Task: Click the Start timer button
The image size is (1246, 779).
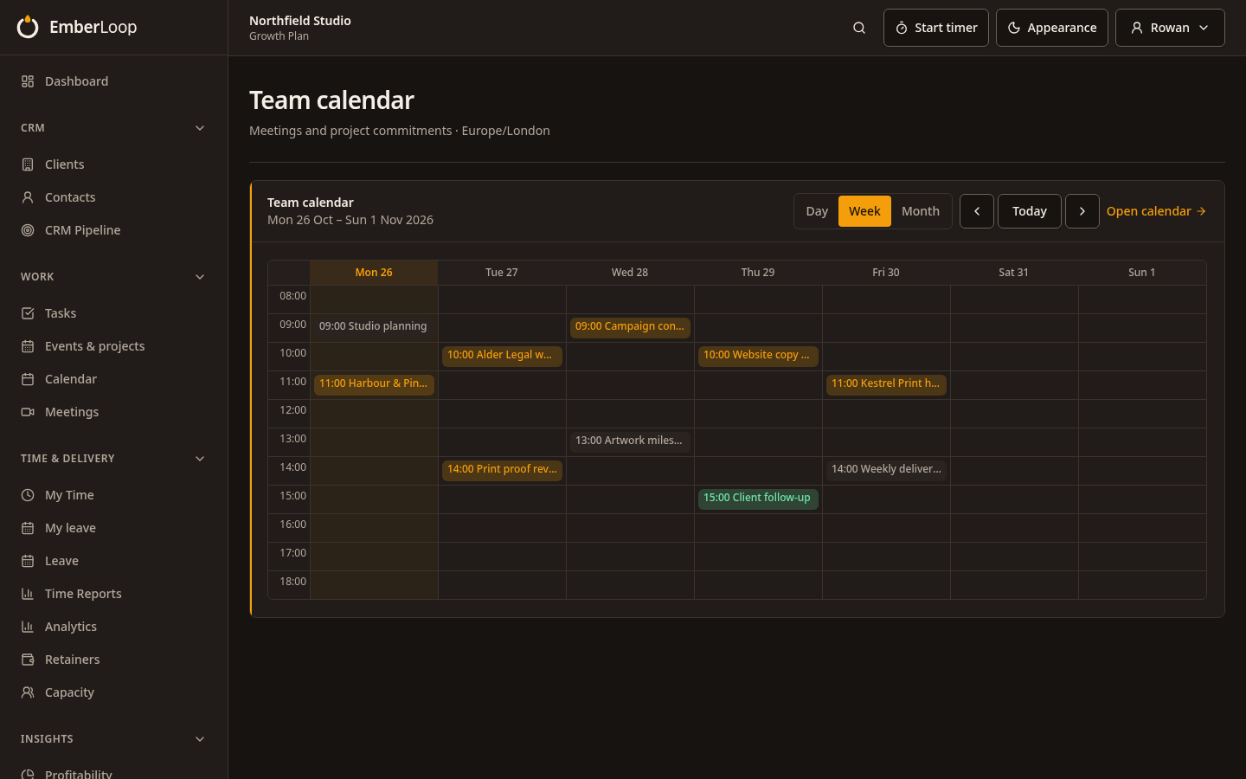Action: coord(936,28)
